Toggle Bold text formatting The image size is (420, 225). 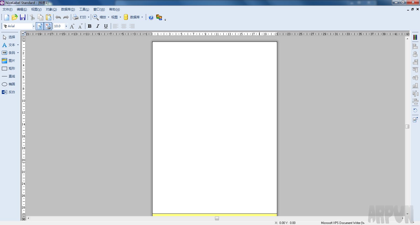tap(90, 26)
